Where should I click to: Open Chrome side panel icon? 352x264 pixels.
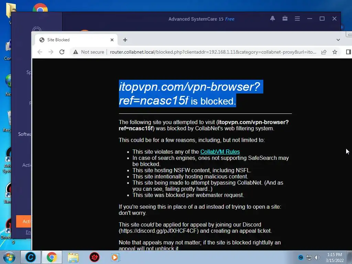coord(349,52)
